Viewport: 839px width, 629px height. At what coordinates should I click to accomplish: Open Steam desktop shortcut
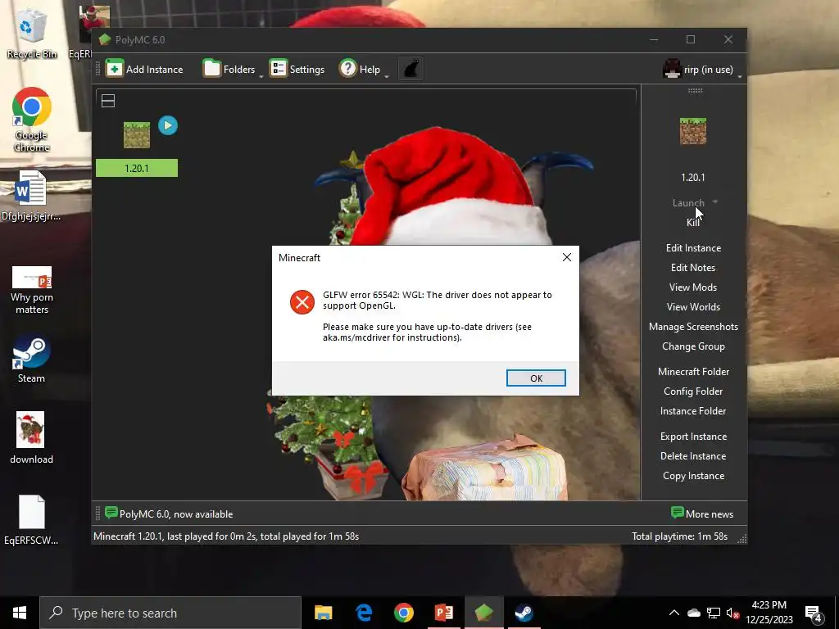click(31, 359)
